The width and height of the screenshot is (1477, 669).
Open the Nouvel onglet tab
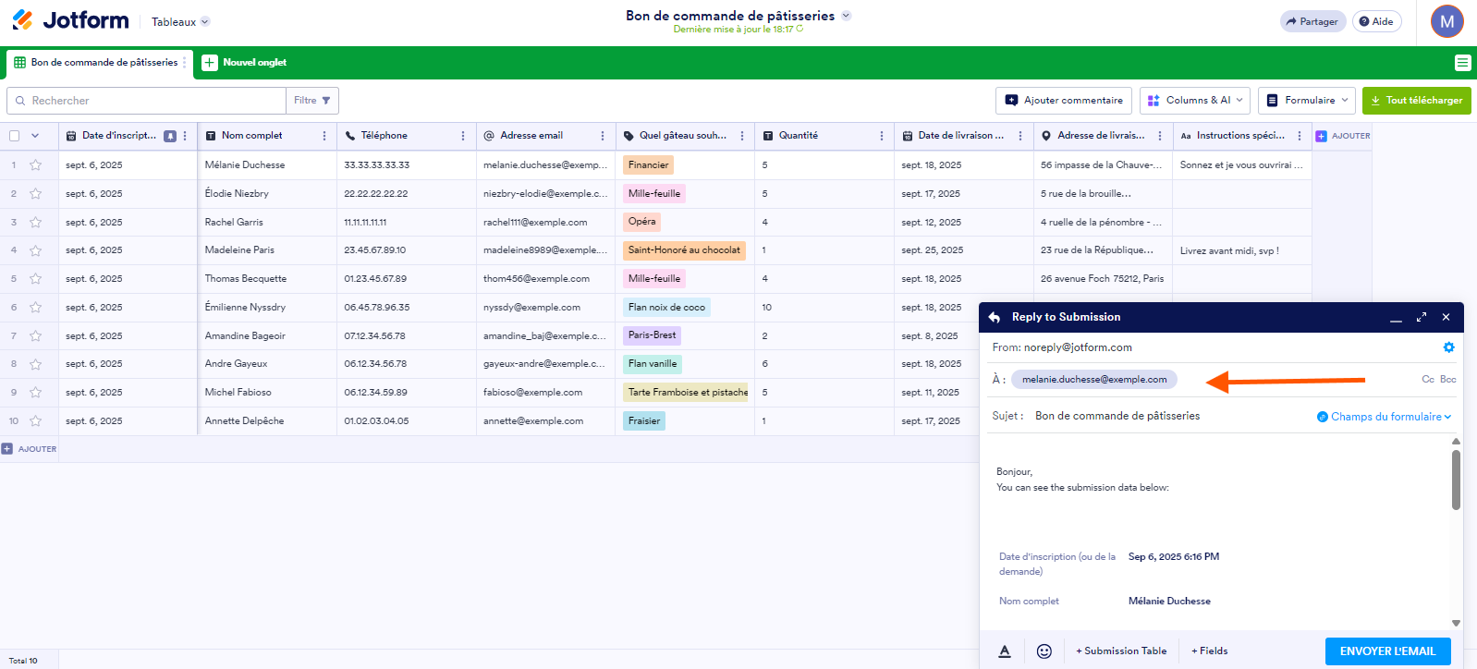click(245, 63)
